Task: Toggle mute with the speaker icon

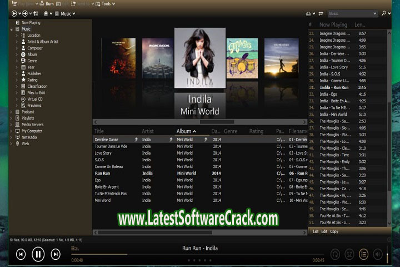Action: tap(378, 254)
